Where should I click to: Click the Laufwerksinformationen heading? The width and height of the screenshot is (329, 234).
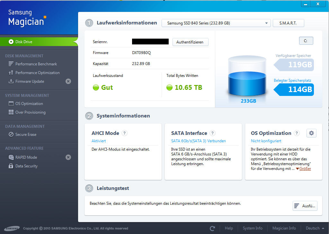click(x=127, y=23)
